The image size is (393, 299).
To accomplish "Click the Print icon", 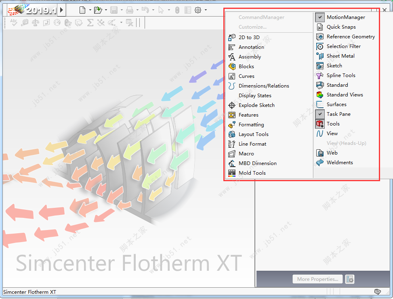I will point(129,10).
